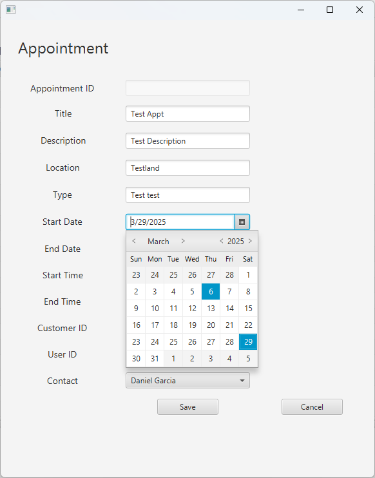Screen dimensions: 375x478
Task: Expand the Contact dropdown arrow
Action: click(242, 381)
